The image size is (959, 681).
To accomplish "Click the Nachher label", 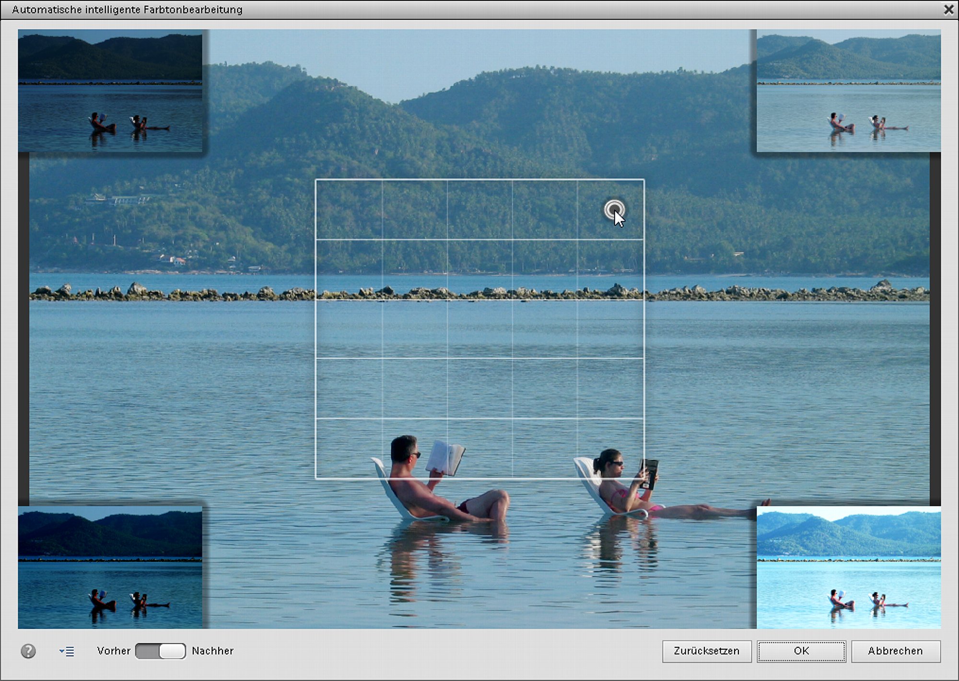I will click(213, 651).
